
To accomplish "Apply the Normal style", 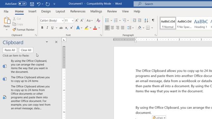I will [168, 23].
